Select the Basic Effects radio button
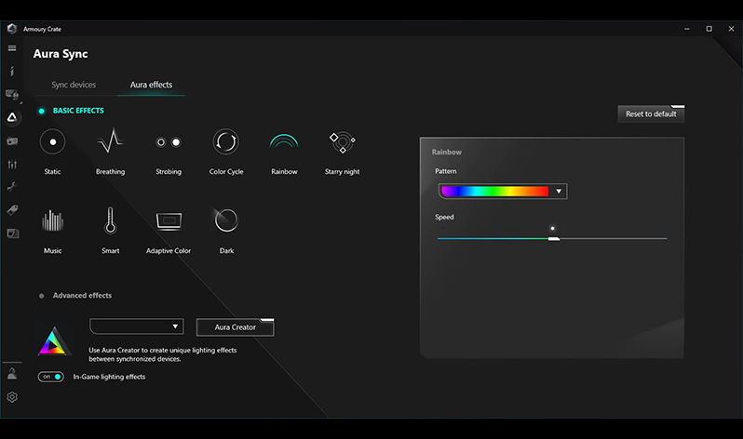Image resolution: width=743 pixels, height=439 pixels. click(41, 111)
